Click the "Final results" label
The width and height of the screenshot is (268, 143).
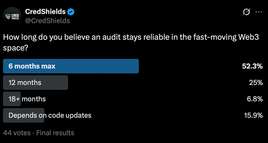(55, 133)
